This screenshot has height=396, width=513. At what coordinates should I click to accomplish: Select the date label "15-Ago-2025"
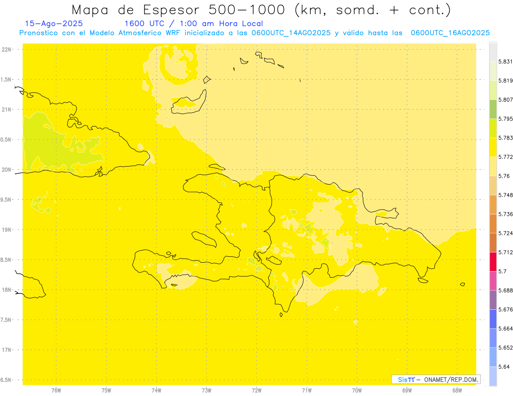pos(54,24)
